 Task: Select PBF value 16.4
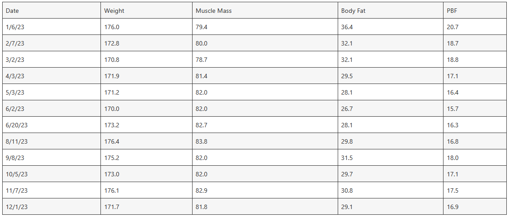point(453,92)
